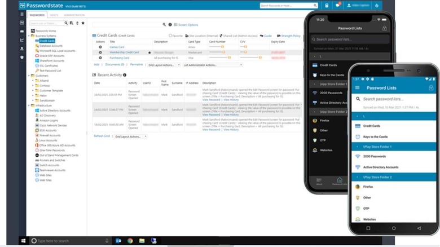Click search magnifier beside Screen Options
The height and width of the screenshot is (247, 440).
[x=164, y=25]
